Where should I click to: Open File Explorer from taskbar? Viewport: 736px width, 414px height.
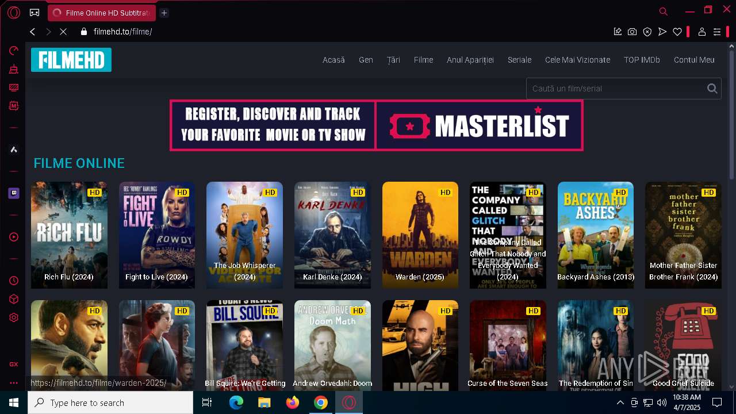click(x=264, y=402)
